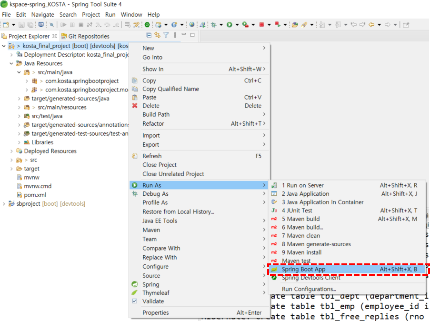Choose 1 Run on Server option
Image resolution: width=430 pixels, height=321 pixels.
click(347, 185)
